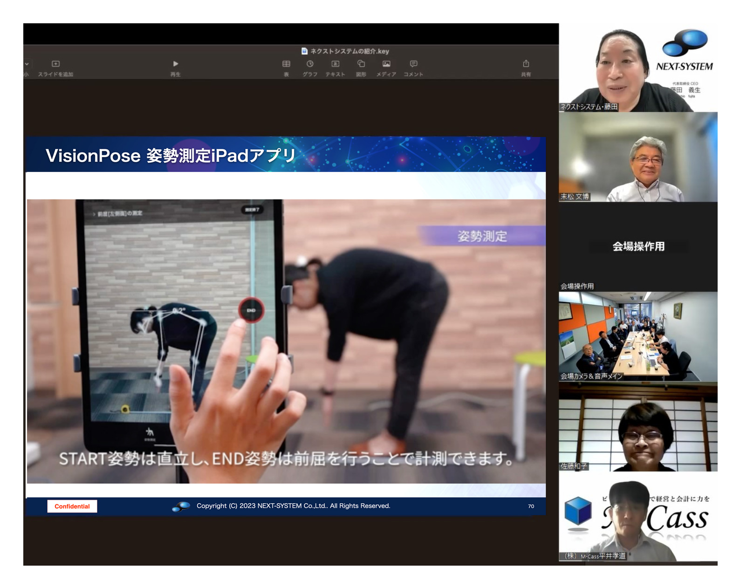This screenshot has height=588, width=740.
Task: Open the 図形 shapes tool
Action: 361,64
